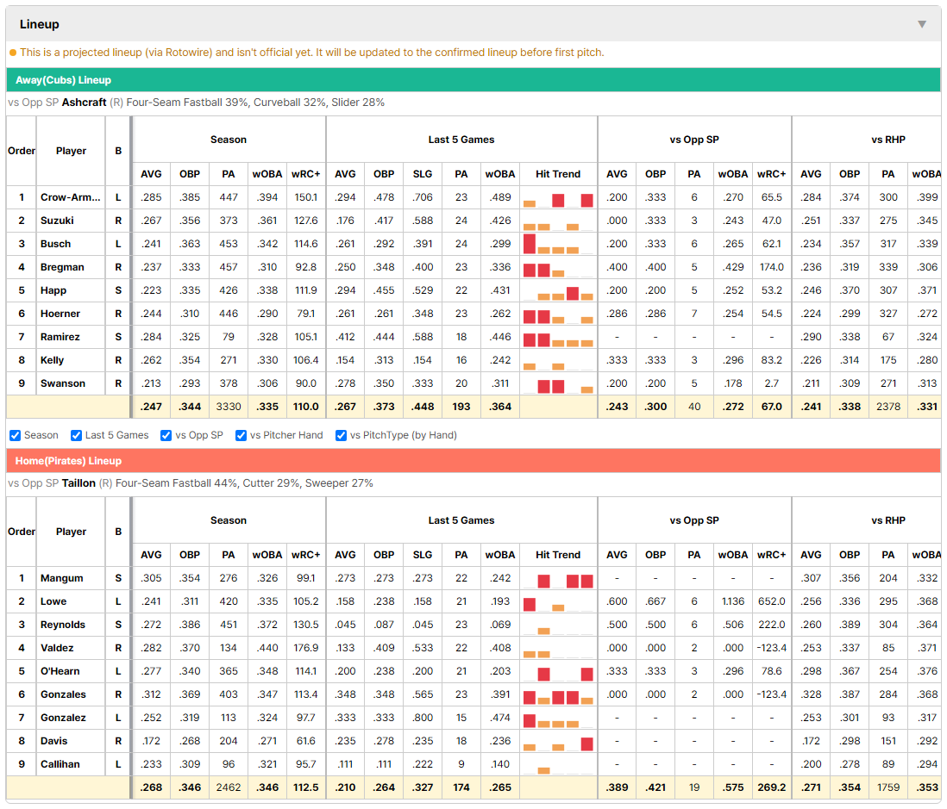
Task: Toggle the Season checkbox
Action: click(16, 435)
